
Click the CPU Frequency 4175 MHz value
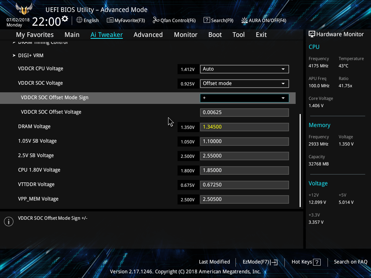[x=318, y=66]
